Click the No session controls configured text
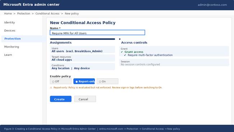The image size is (234, 132). [140, 65]
